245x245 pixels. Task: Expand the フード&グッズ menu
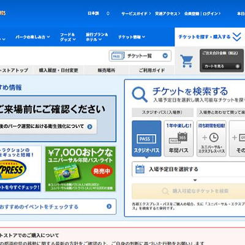68,37
